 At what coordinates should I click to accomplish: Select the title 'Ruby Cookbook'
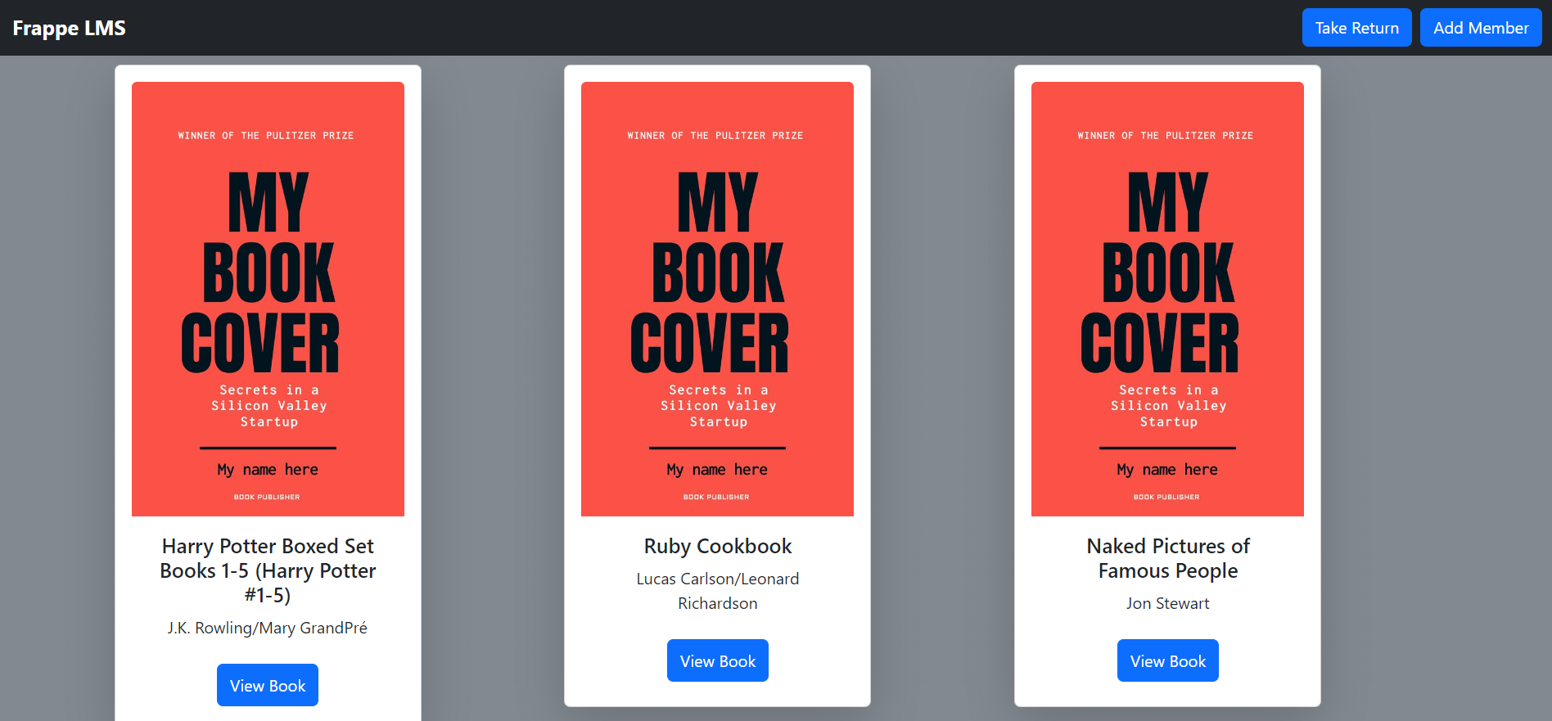(718, 546)
